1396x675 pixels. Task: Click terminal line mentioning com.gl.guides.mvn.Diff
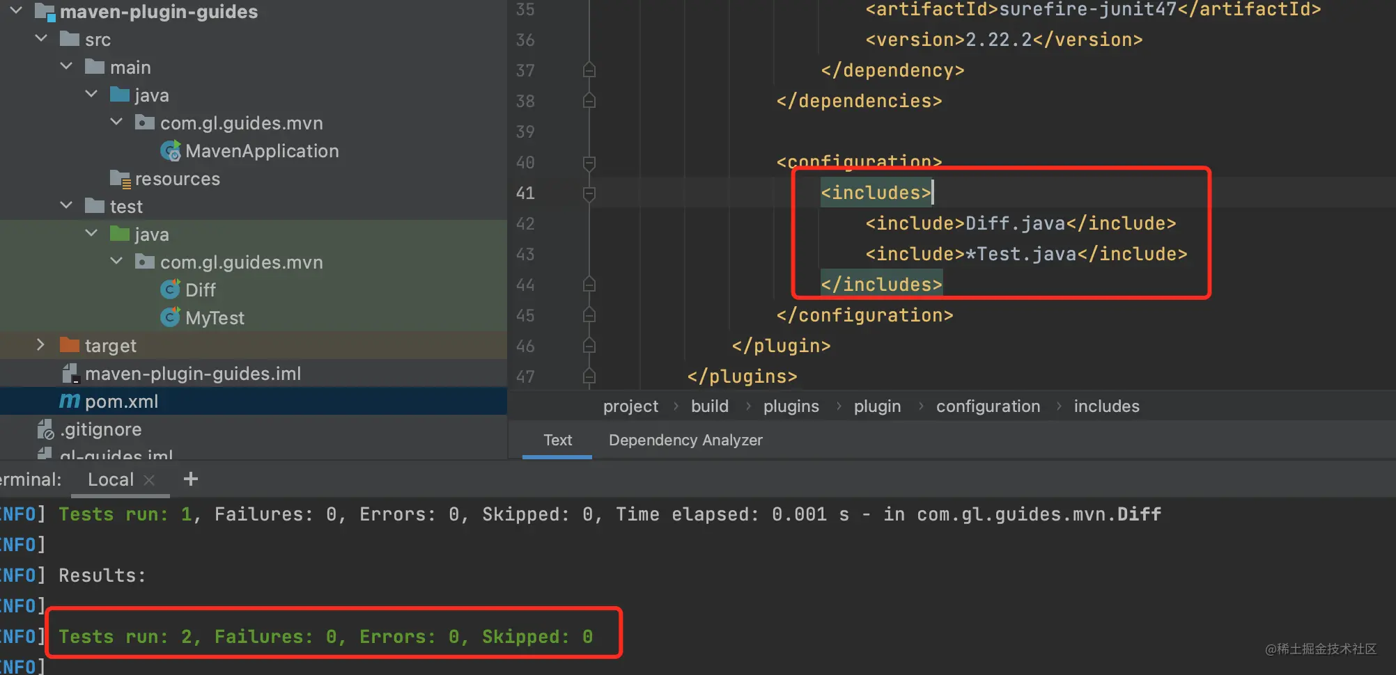pos(610,514)
